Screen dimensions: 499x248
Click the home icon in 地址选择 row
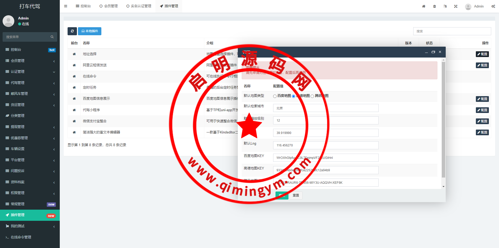74,54
